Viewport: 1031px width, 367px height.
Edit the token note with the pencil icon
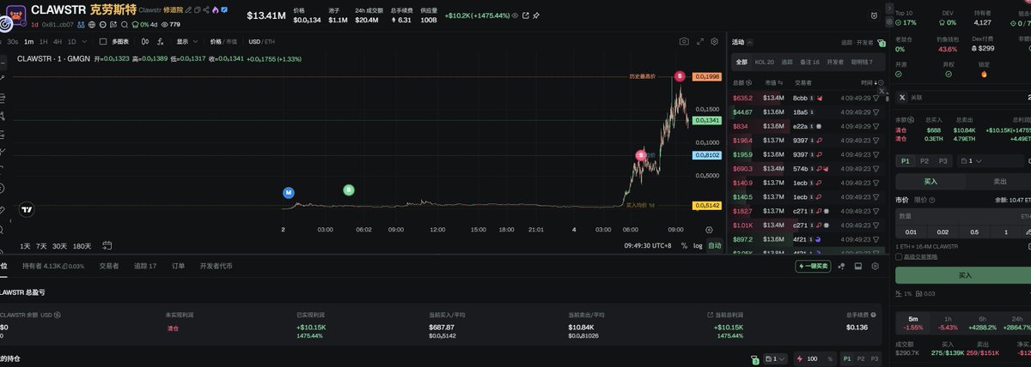188,9
